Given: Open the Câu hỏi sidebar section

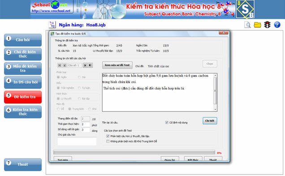Looking at the screenshot, I should click(23, 40).
